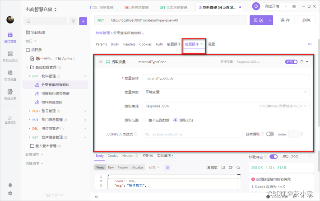
Task: Click the collapse double-arrow at bottom left
Action: (x=96, y=197)
